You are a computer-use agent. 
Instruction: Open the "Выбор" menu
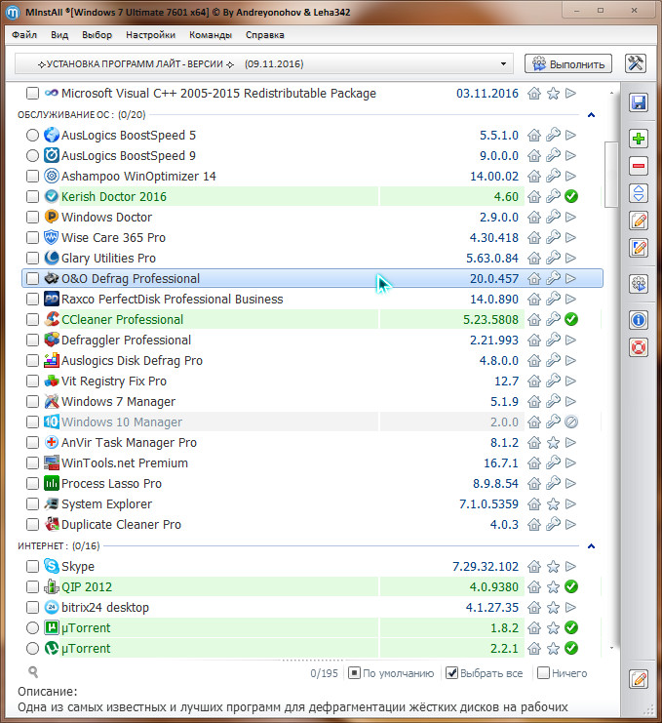pyautogui.click(x=97, y=34)
